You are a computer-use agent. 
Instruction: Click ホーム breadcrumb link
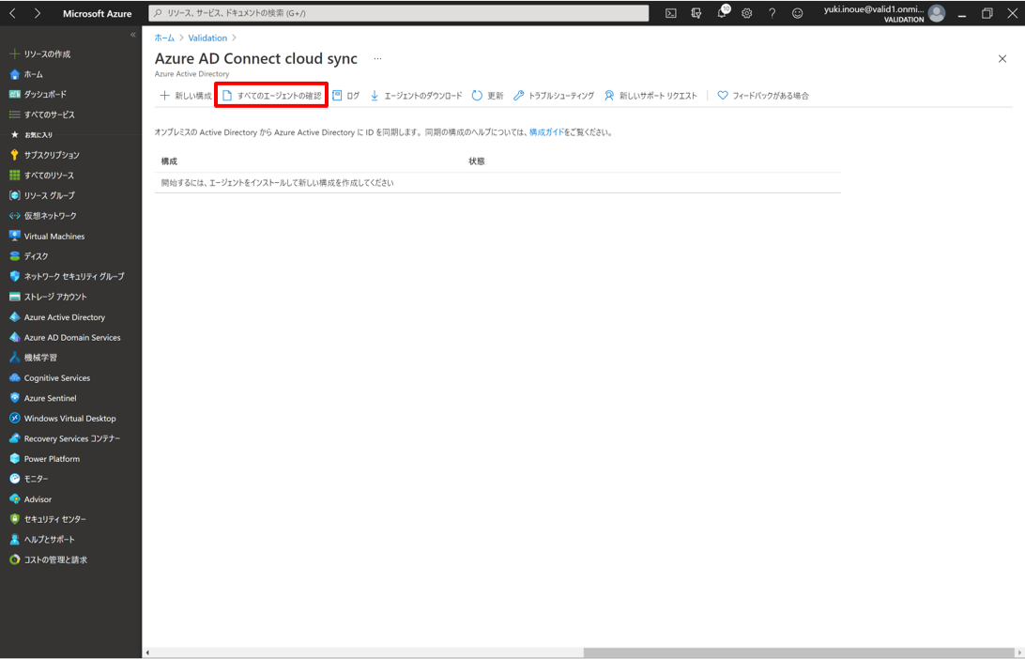coord(164,38)
